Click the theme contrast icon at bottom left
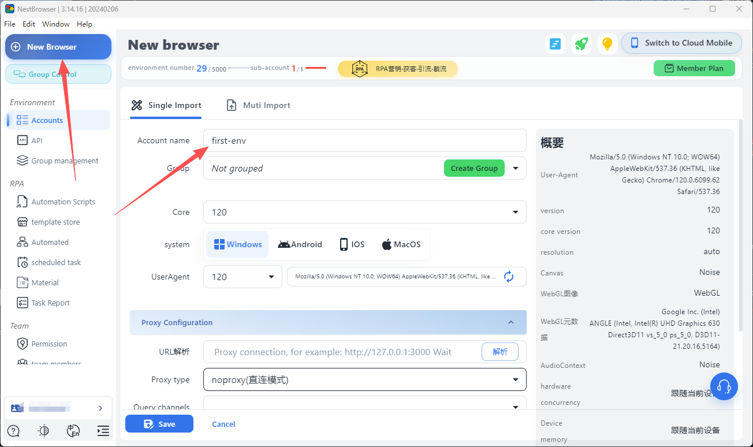This screenshot has height=447, width=753. tap(43, 431)
